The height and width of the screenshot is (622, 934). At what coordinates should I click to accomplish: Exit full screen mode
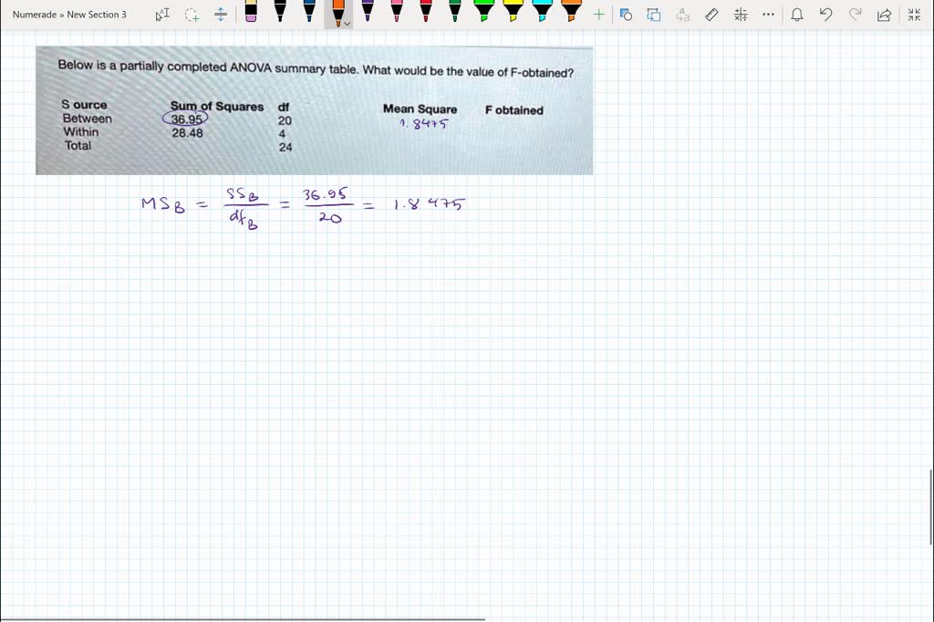(914, 15)
